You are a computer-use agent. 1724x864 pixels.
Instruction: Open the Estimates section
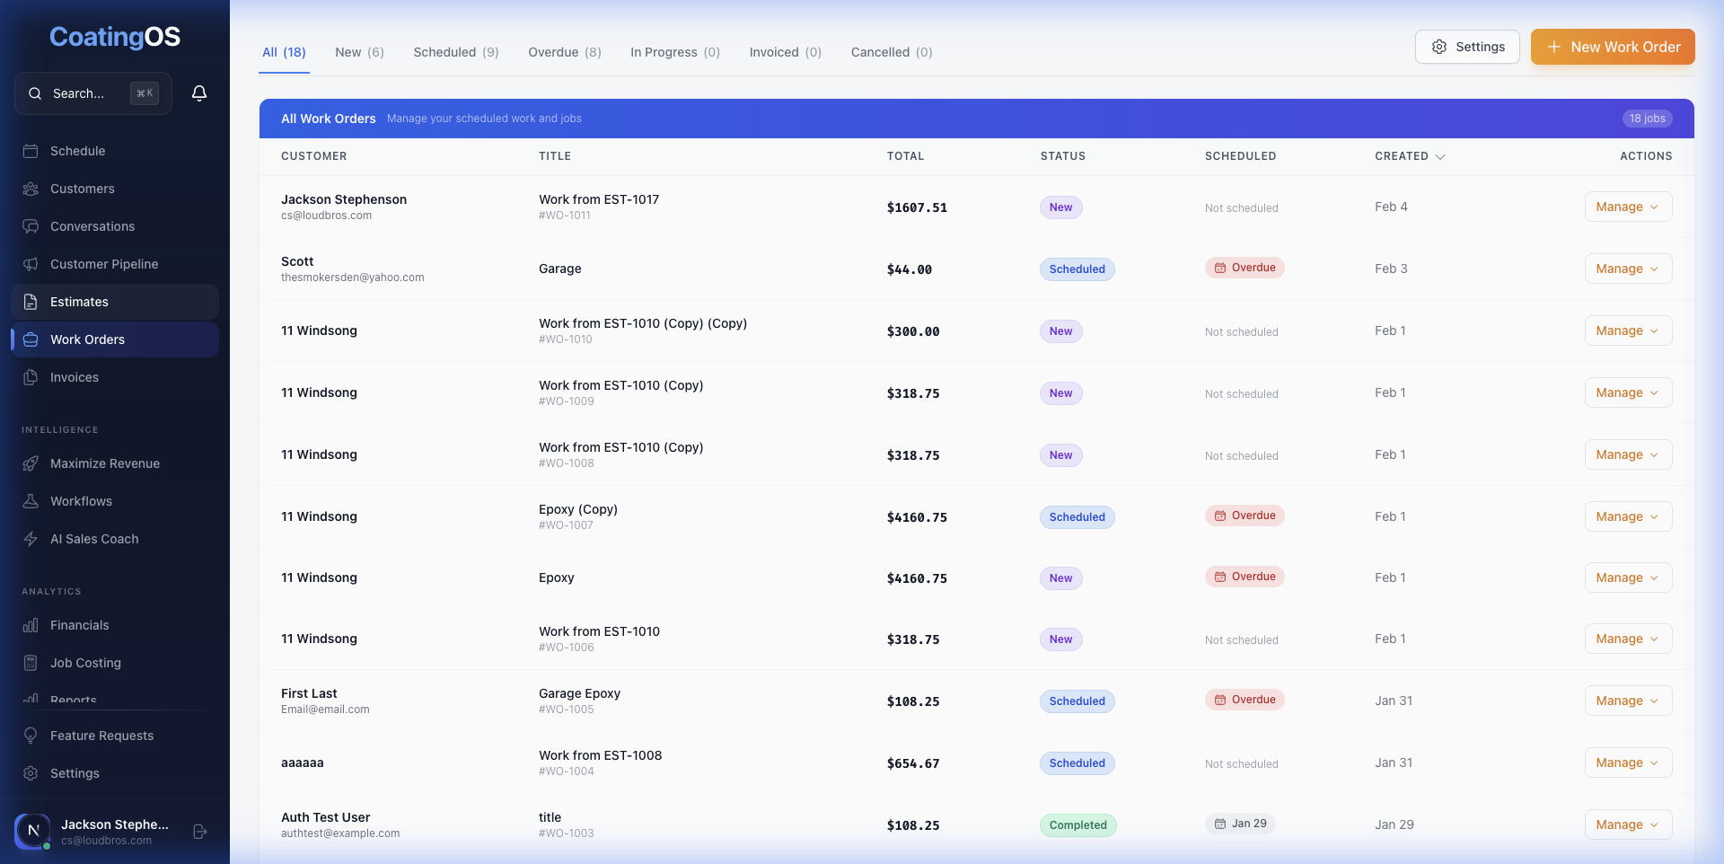(79, 302)
